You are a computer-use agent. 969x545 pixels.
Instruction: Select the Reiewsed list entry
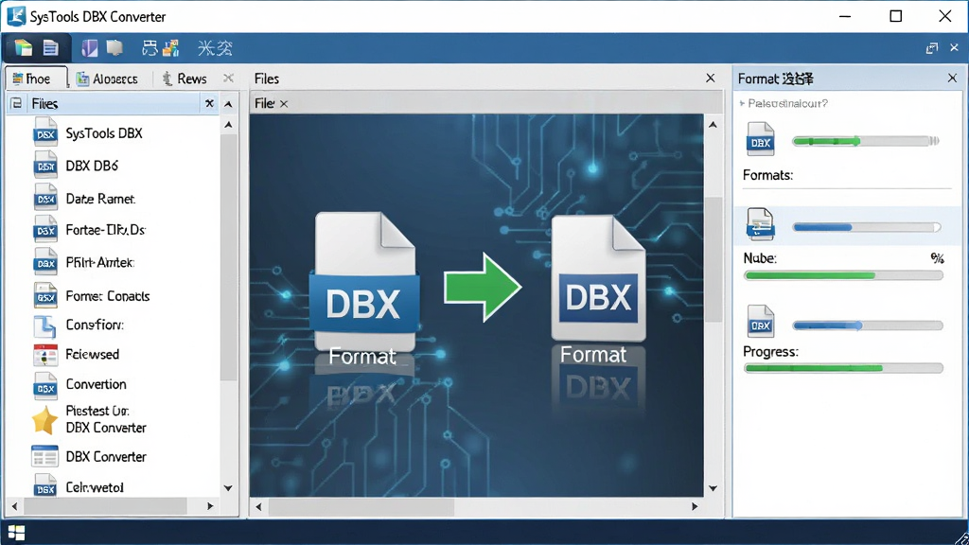92,354
